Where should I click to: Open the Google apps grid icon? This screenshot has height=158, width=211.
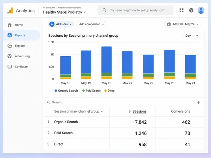coord(181,10)
